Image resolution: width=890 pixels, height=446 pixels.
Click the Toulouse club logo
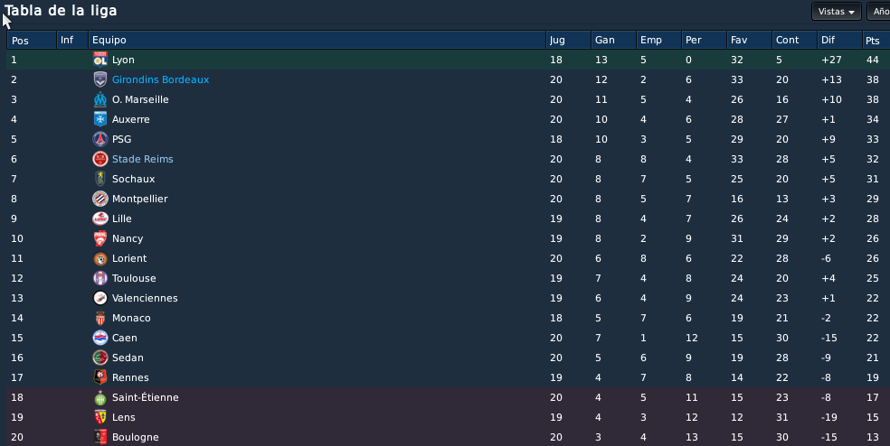[x=100, y=278]
